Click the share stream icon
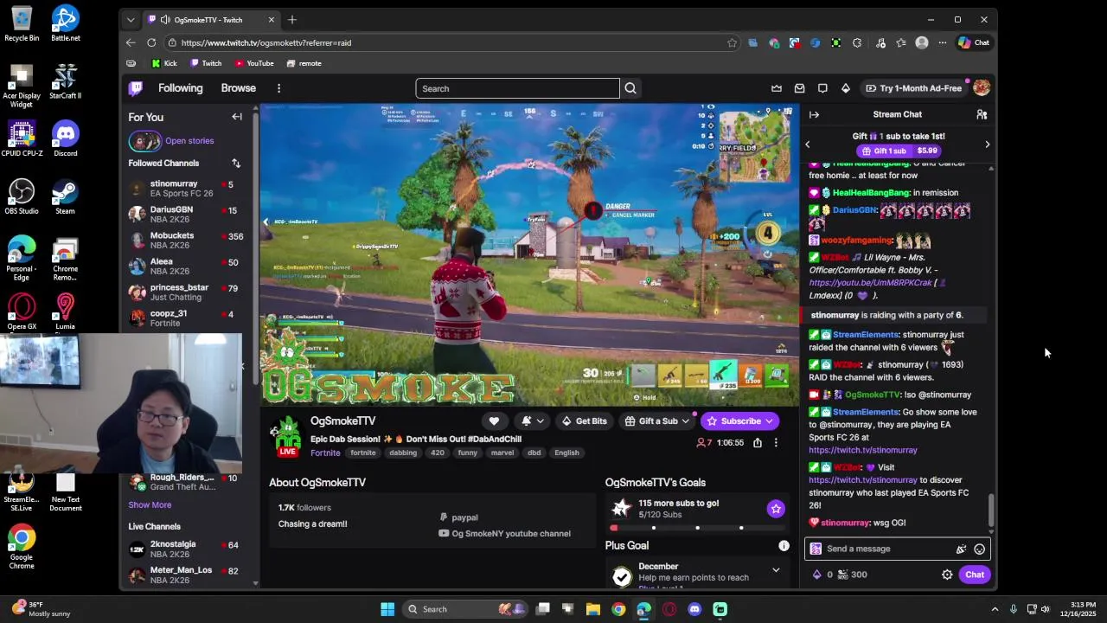The image size is (1107, 623). [757, 442]
